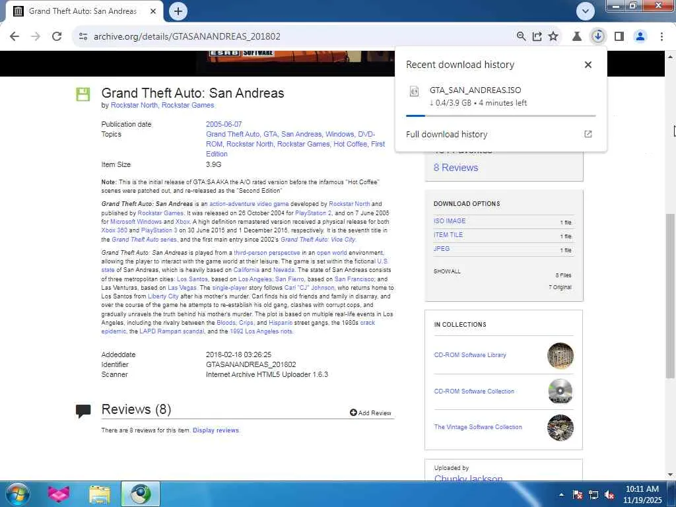Click the CD-ROM Software Library thumbnail
The image size is (676, 507).
(x=560, y=356)
